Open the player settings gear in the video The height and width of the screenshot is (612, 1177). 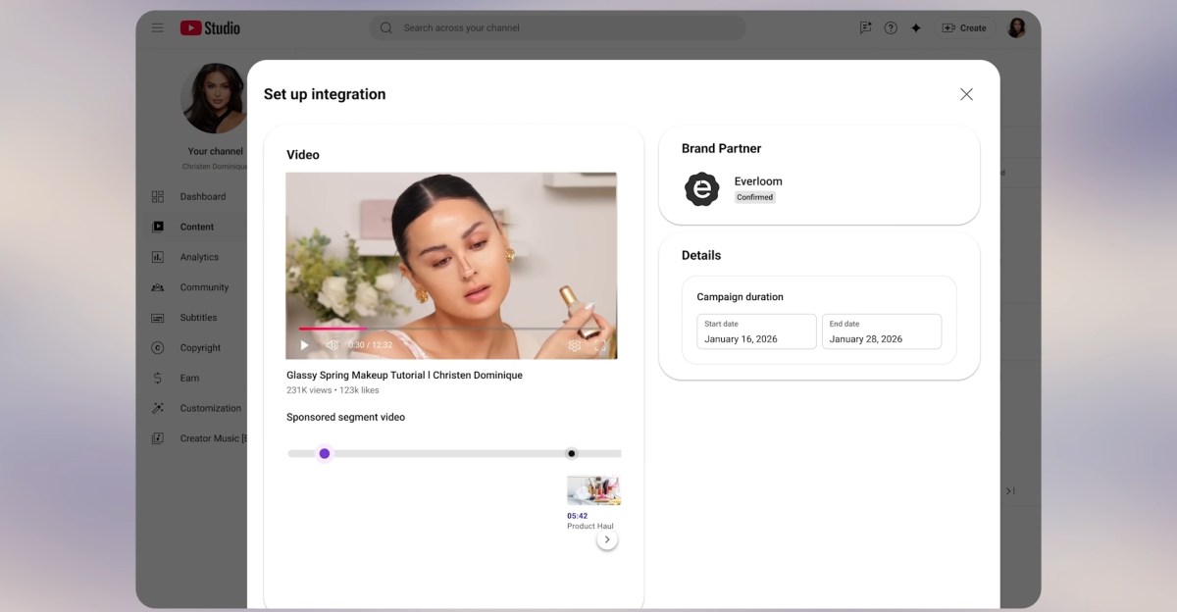[575, 344]
